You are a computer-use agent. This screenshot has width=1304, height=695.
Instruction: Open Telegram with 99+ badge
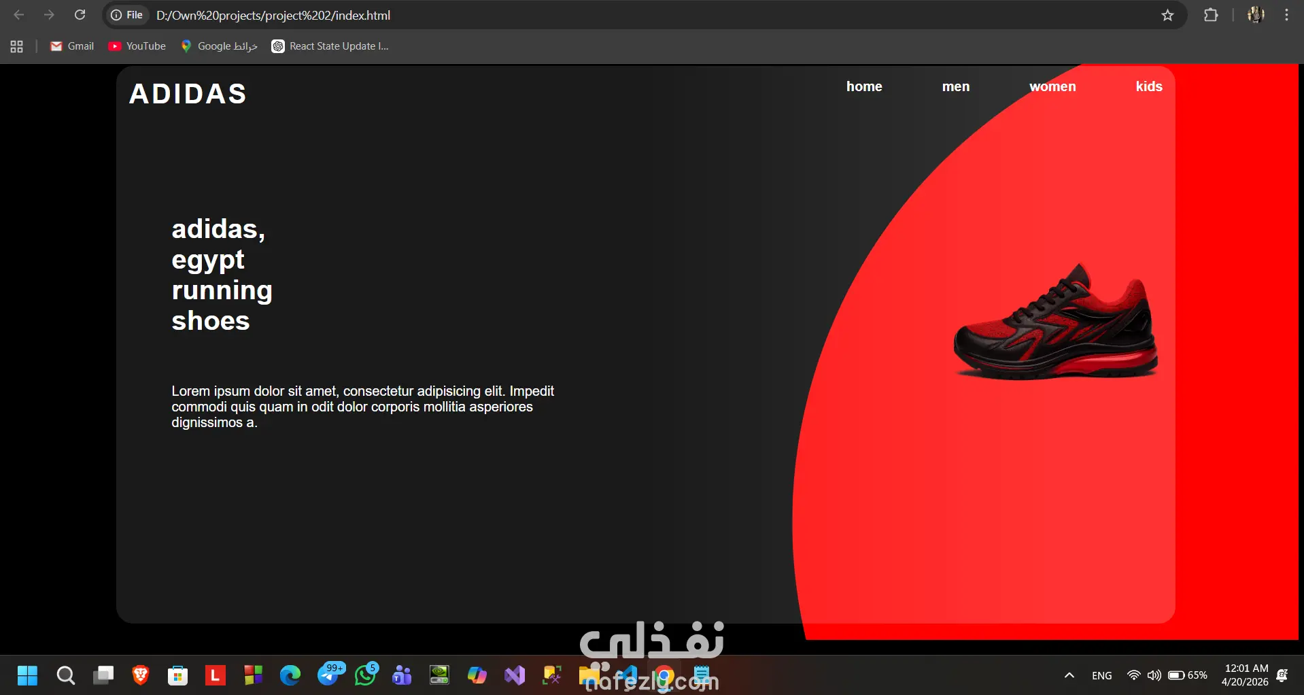pyautogui.click(x=330, y=674)
